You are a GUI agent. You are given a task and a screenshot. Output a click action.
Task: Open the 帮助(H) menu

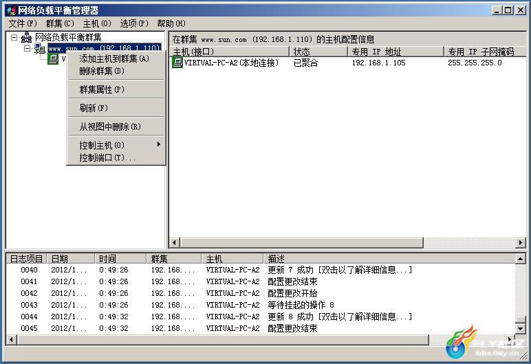[171, 23]
